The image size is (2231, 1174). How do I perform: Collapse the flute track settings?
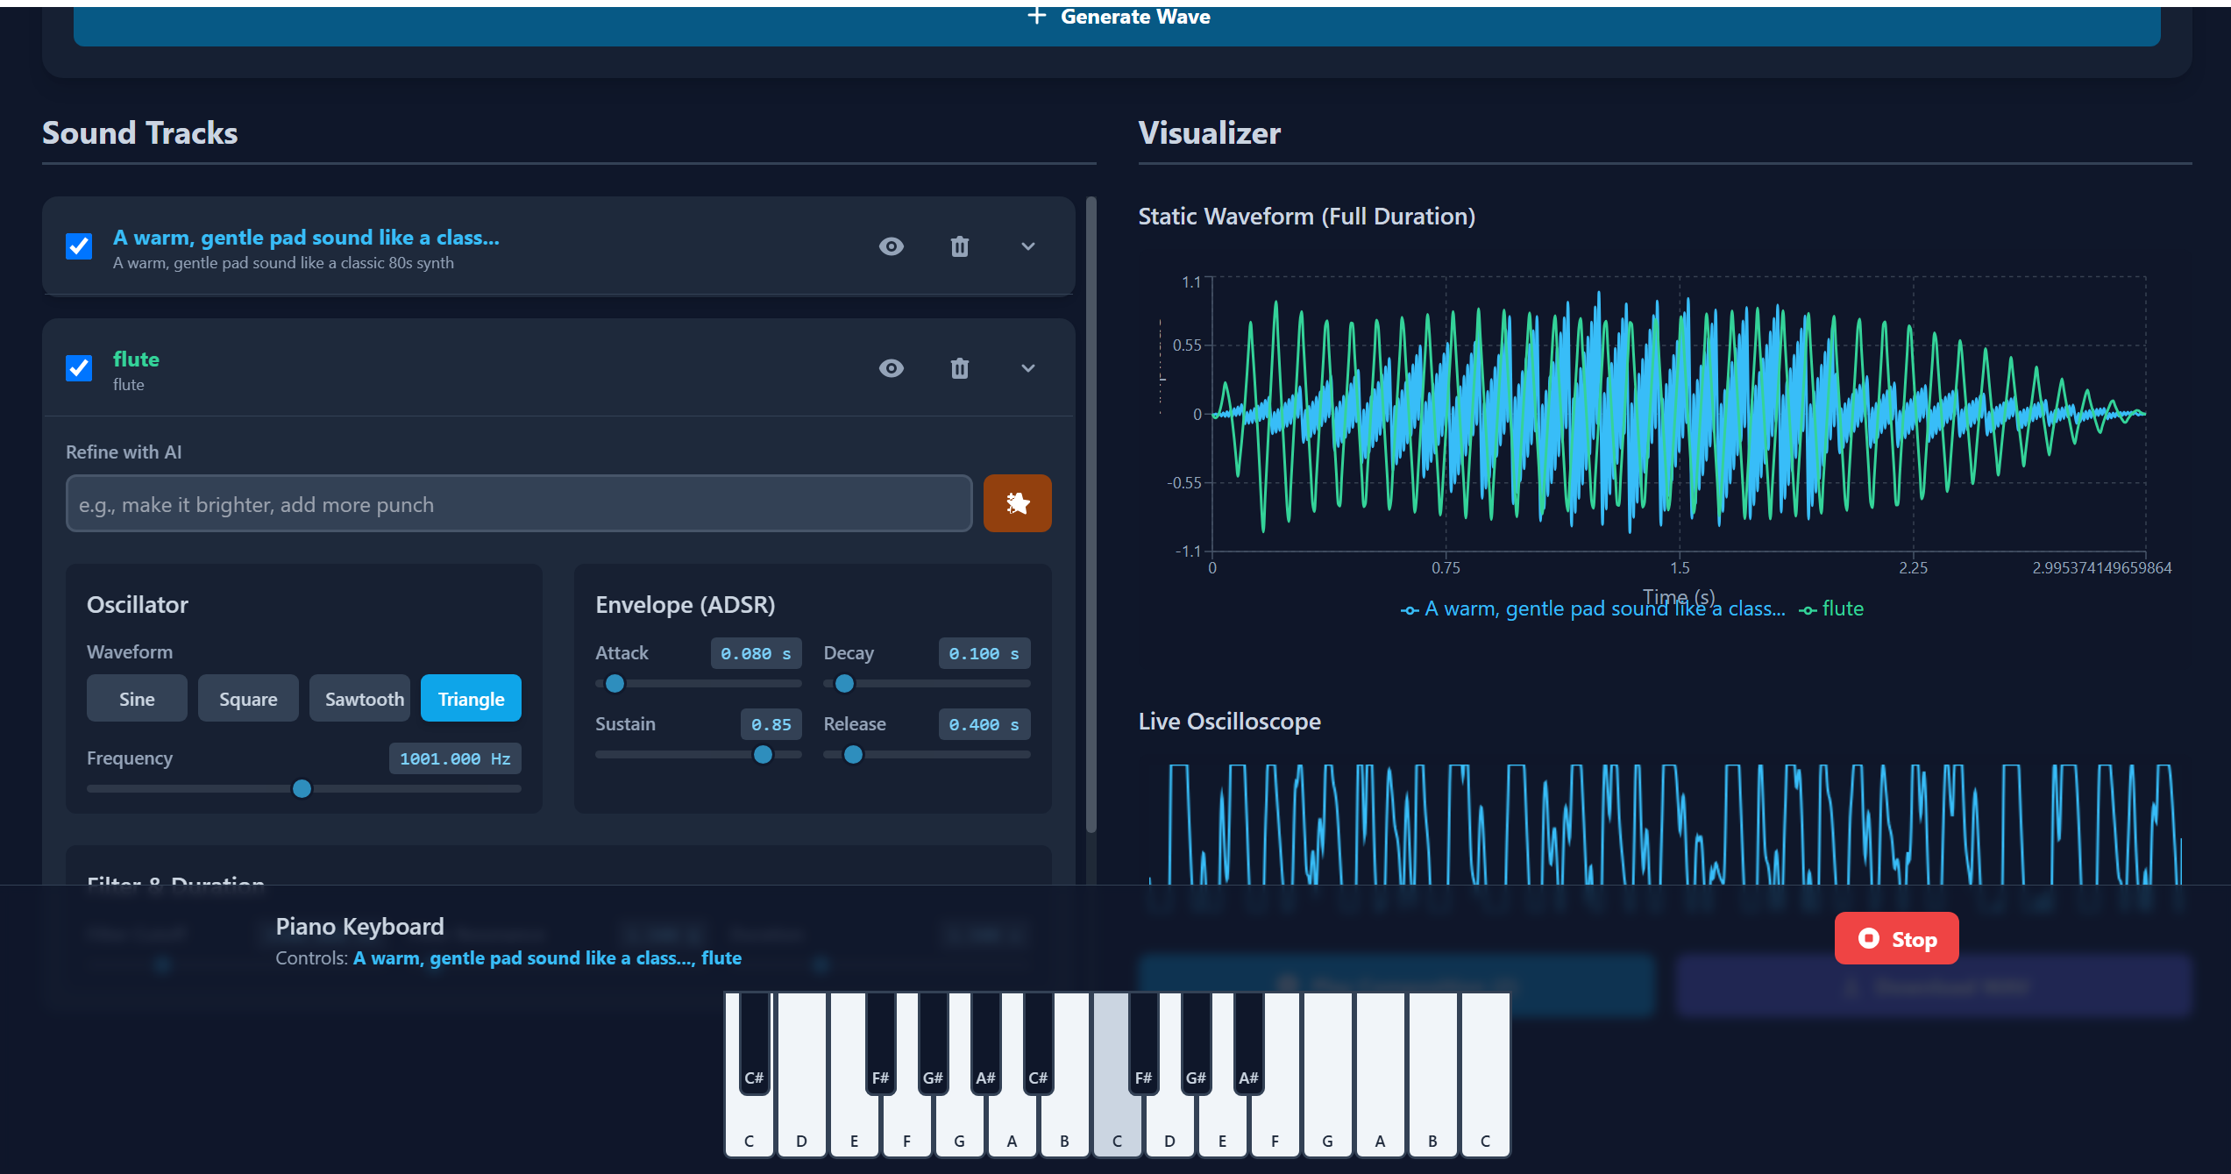pyautogui.click(x=1028, y=368)
